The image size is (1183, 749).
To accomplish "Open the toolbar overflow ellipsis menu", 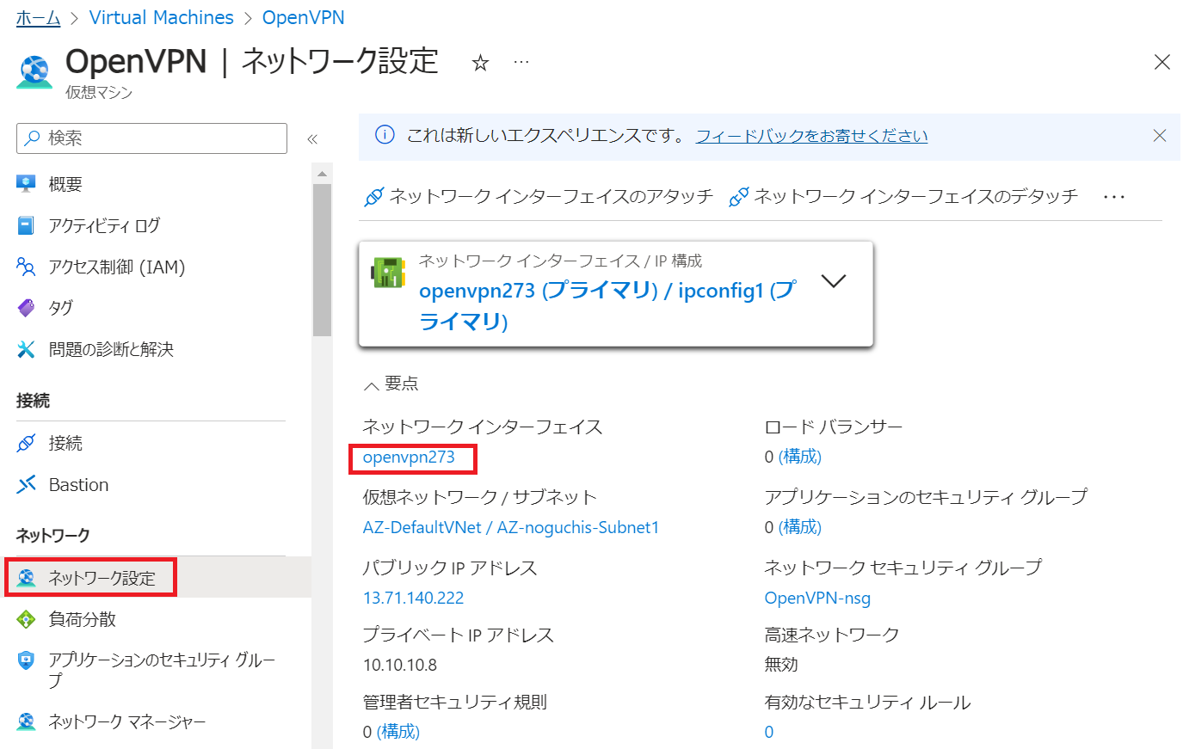I will point(1114,197).
